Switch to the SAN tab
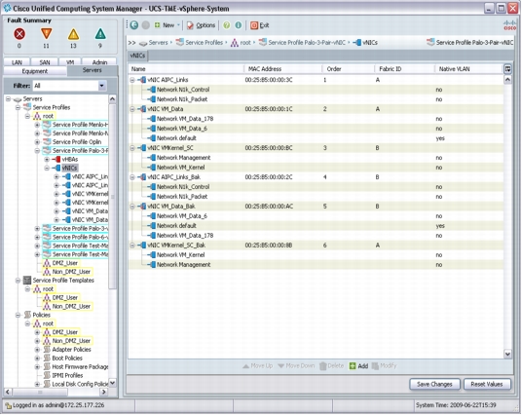 click(x=45, y=62)
